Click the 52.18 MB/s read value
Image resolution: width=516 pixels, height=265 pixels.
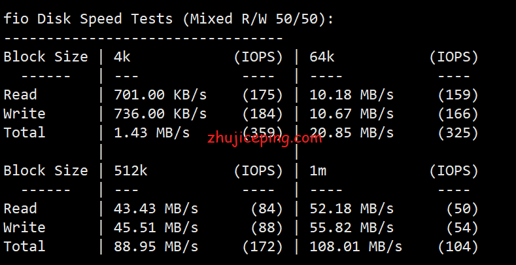click(351, 209)
